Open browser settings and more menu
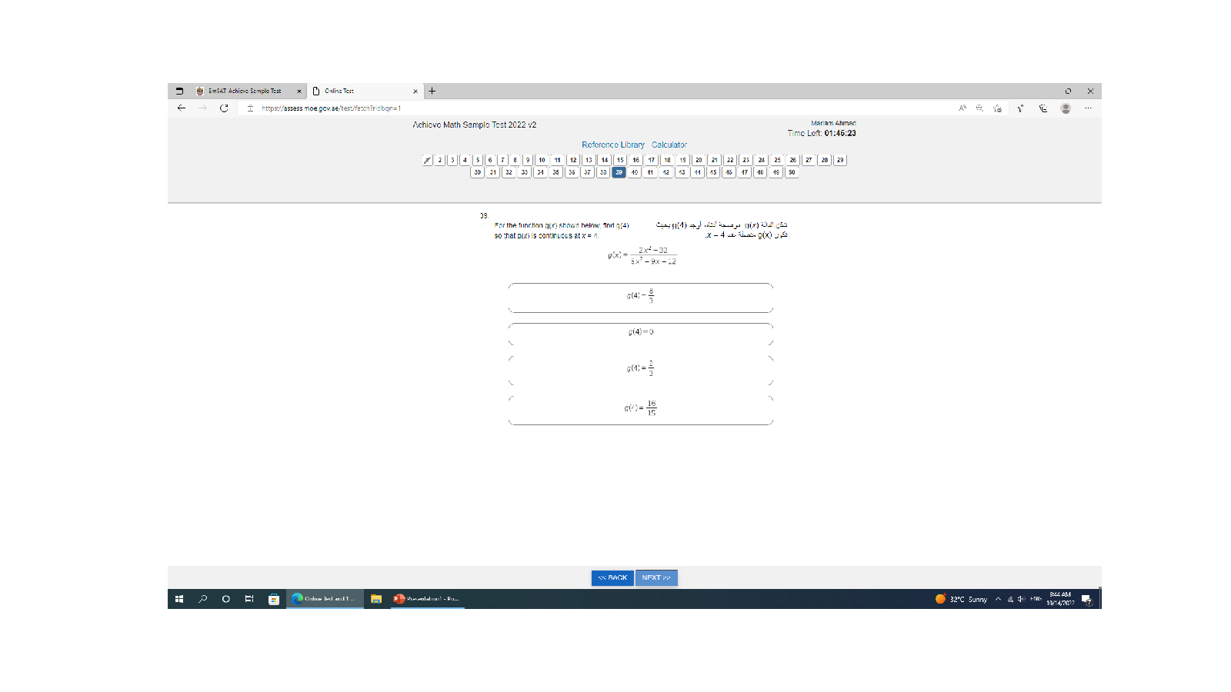This screenshot has width=1231, height=692. tap(1088, 108)
